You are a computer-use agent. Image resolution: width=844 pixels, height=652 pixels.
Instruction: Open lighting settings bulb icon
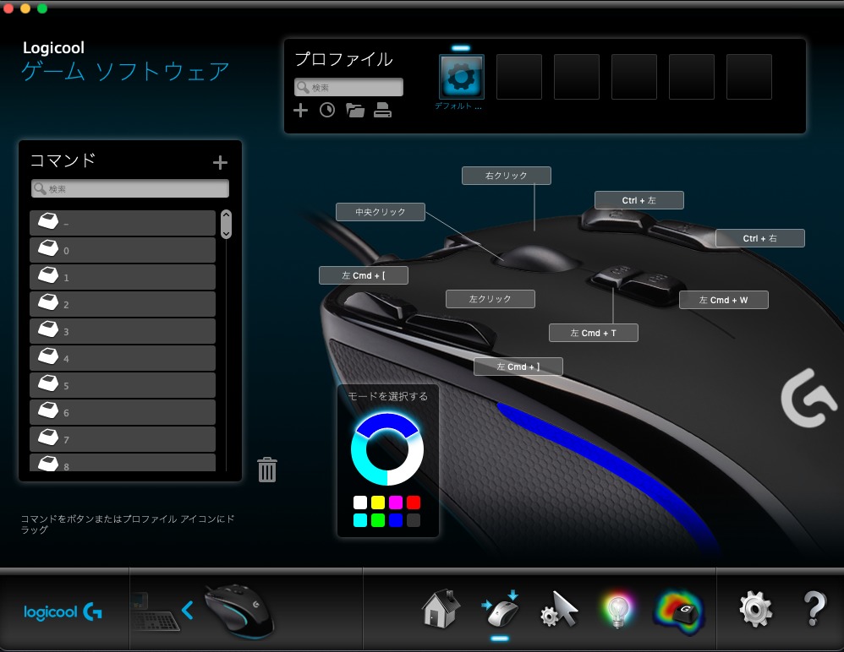coord(617,610)
